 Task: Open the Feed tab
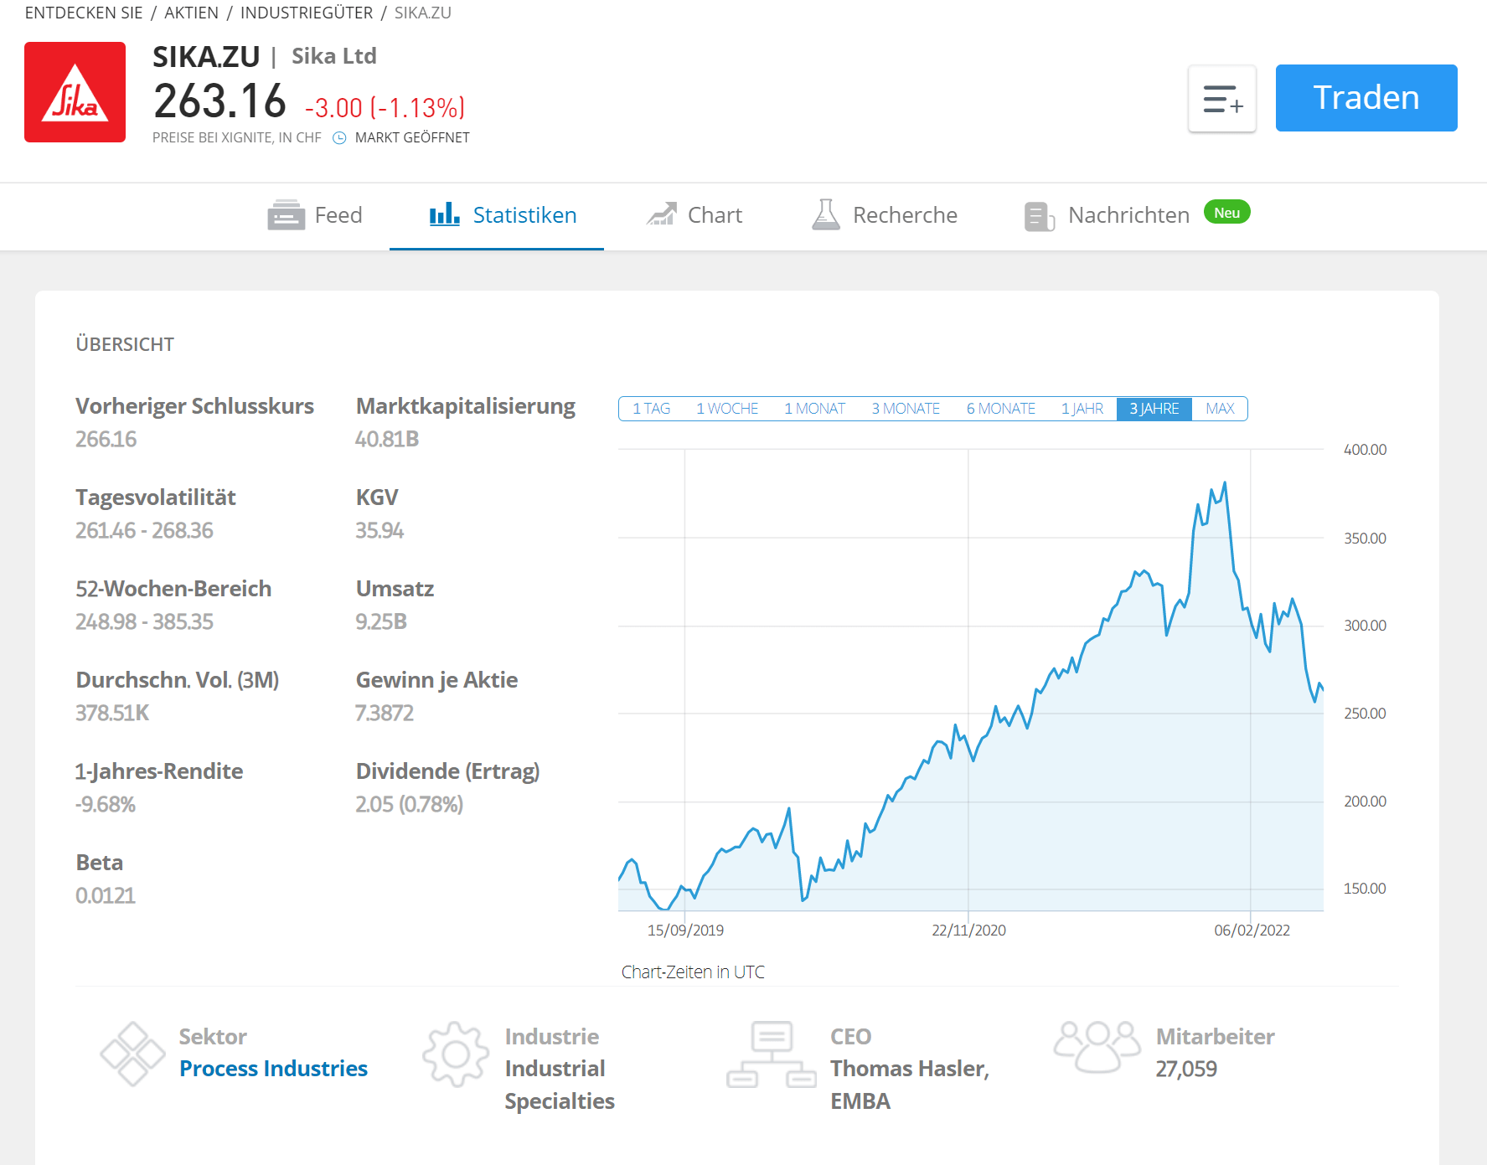click(315, 215)
